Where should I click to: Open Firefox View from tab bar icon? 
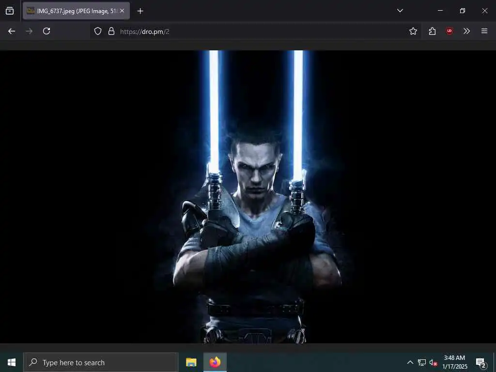coord(10,11)
